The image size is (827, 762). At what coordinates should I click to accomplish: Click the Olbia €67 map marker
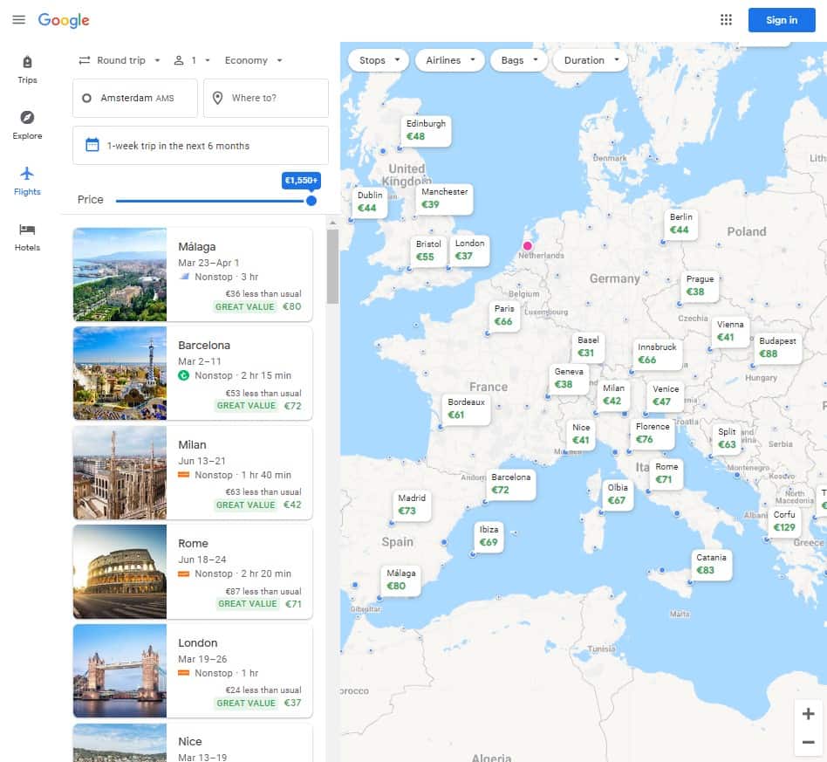click(x=617, y=494)
